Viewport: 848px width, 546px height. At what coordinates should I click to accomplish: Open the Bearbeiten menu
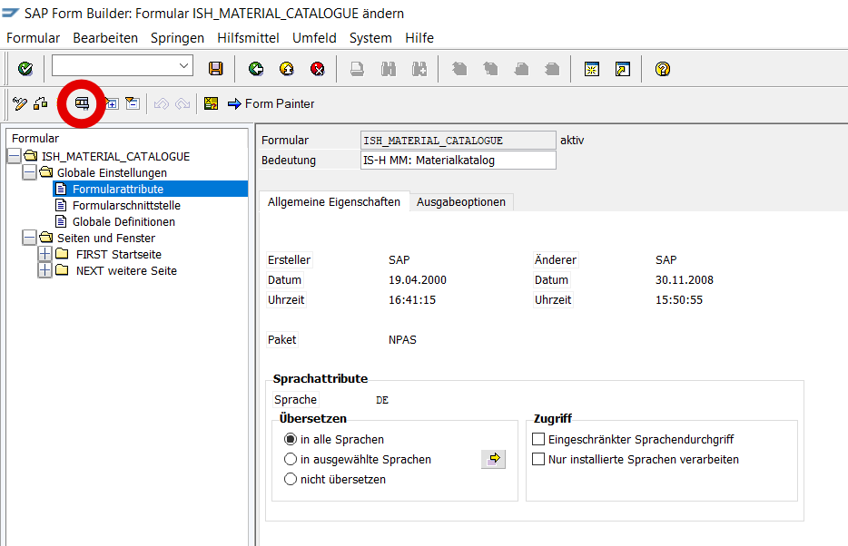(105, 38)
